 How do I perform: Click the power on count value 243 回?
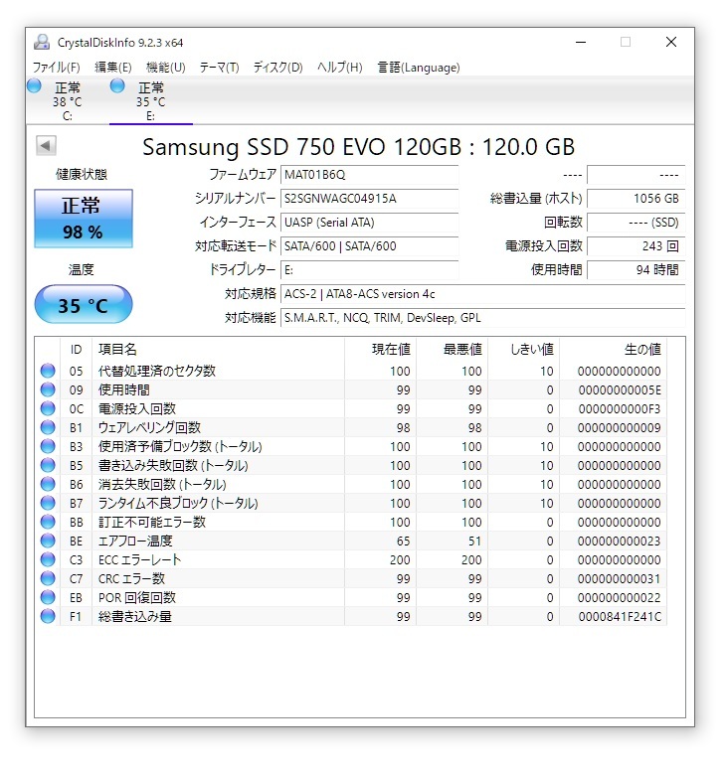[x=637, y=246]
